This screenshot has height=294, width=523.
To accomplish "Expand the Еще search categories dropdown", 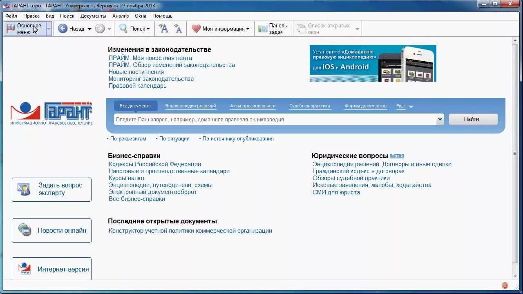I will pos(405,106).
